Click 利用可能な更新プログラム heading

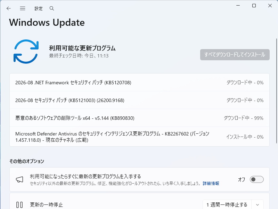pyautogui.click(x=82, y=48)
